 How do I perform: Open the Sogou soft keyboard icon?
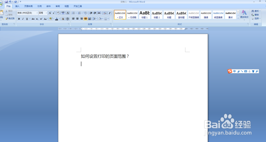click(246, 71)
